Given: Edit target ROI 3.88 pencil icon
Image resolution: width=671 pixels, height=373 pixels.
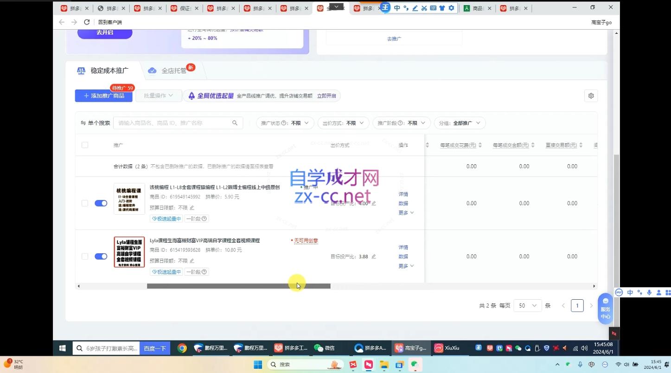Looking at the screenshot, I should pos(374,257).
